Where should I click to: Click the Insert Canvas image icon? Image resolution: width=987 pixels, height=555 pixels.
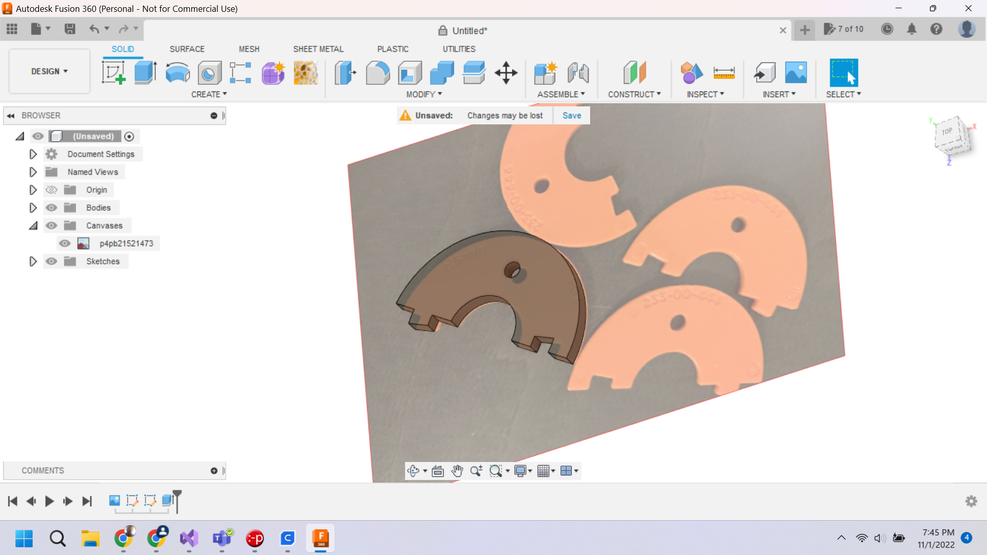(x=796, y=72)
